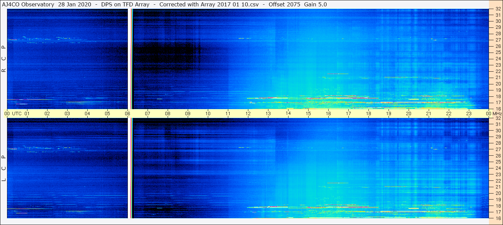Click the 23 hour tick label
This screenshot has width=503, height=225.
pos(469,114)
